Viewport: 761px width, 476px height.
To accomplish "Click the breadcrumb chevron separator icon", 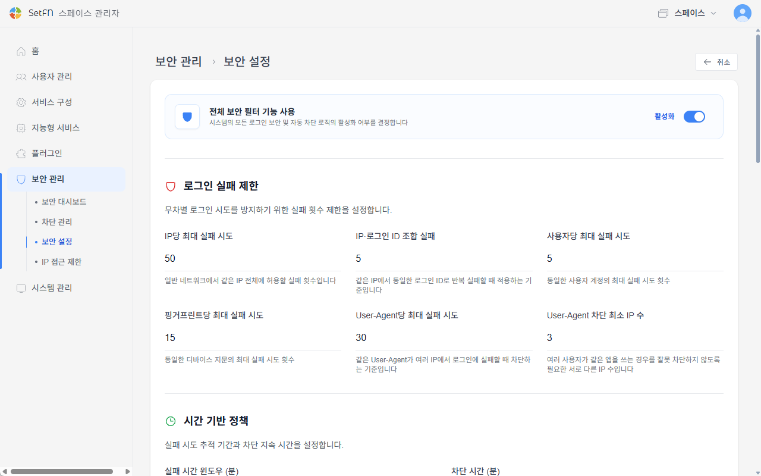I will (x=213, y=62).
